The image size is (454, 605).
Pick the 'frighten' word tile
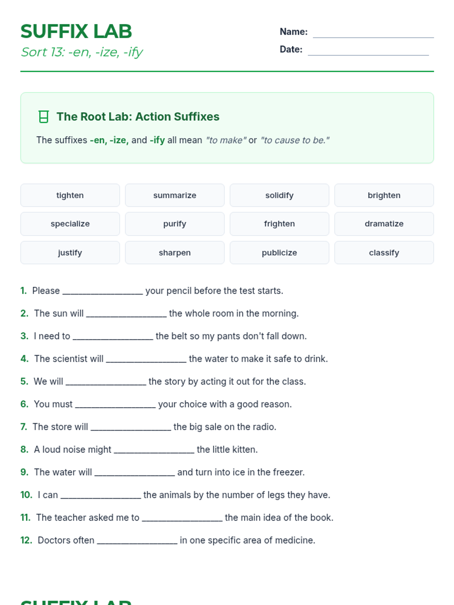(279, 224)
